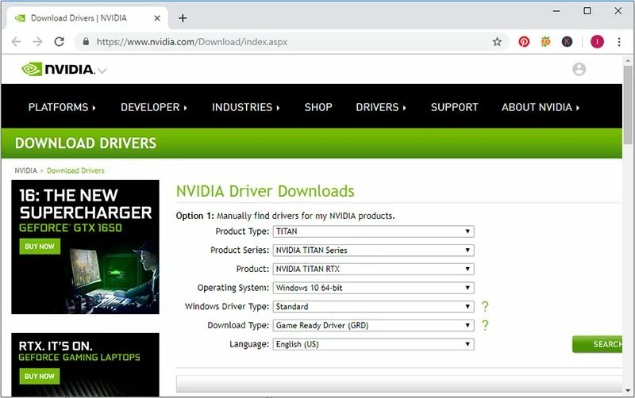Click scrollbar up arrow

click(628, 61)
